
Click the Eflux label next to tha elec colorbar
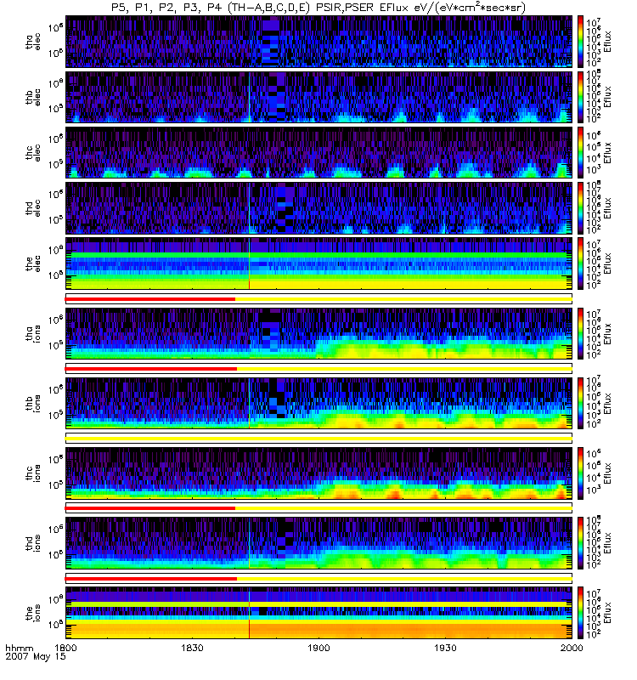607,42
